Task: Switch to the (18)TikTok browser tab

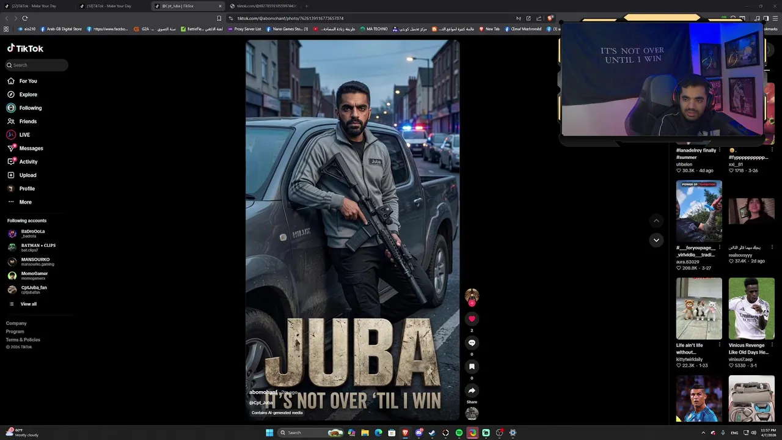Action: tap(109, 6)
